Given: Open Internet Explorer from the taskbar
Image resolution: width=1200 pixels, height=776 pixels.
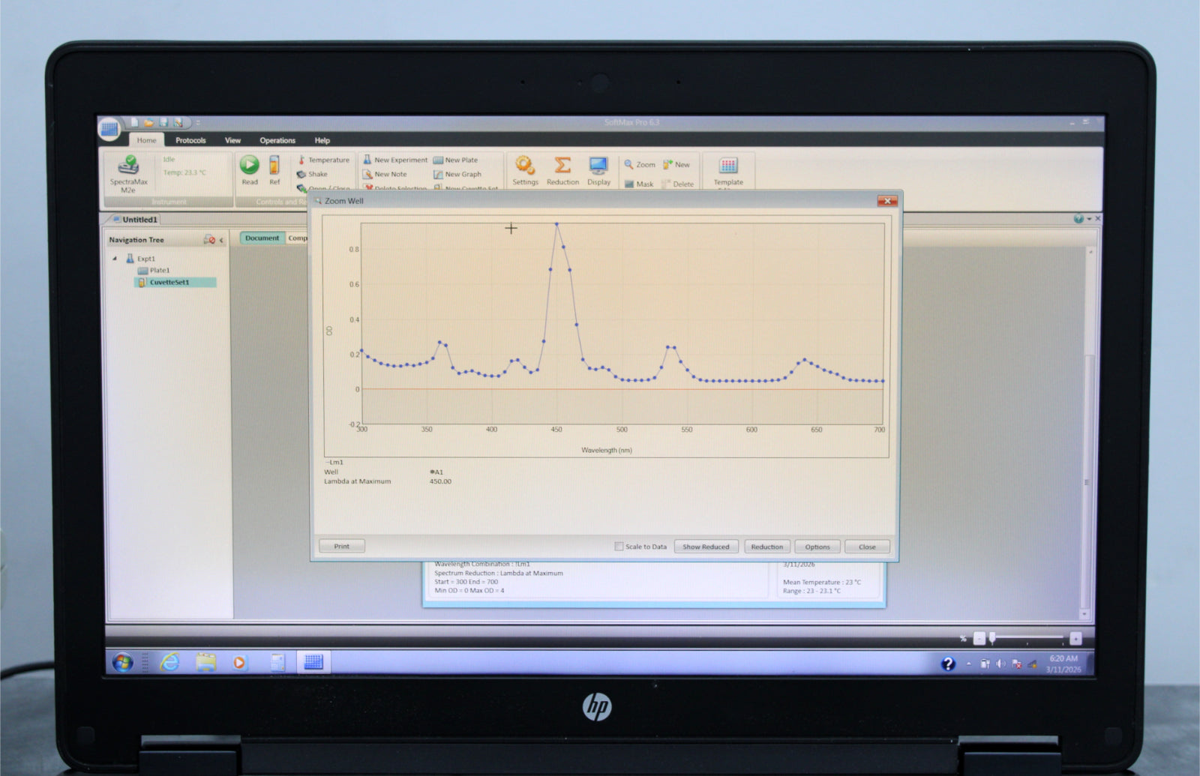Looking at the screenshot, I should pos(170,662).
